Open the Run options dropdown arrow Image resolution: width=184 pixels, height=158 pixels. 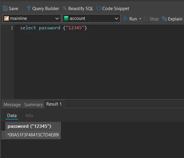click(x=140, y=19)
